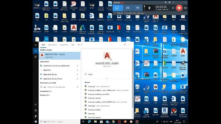Select the Home icon in the search sidebar
This screenshot has height=124, width=221.
[x=36, y=51]
